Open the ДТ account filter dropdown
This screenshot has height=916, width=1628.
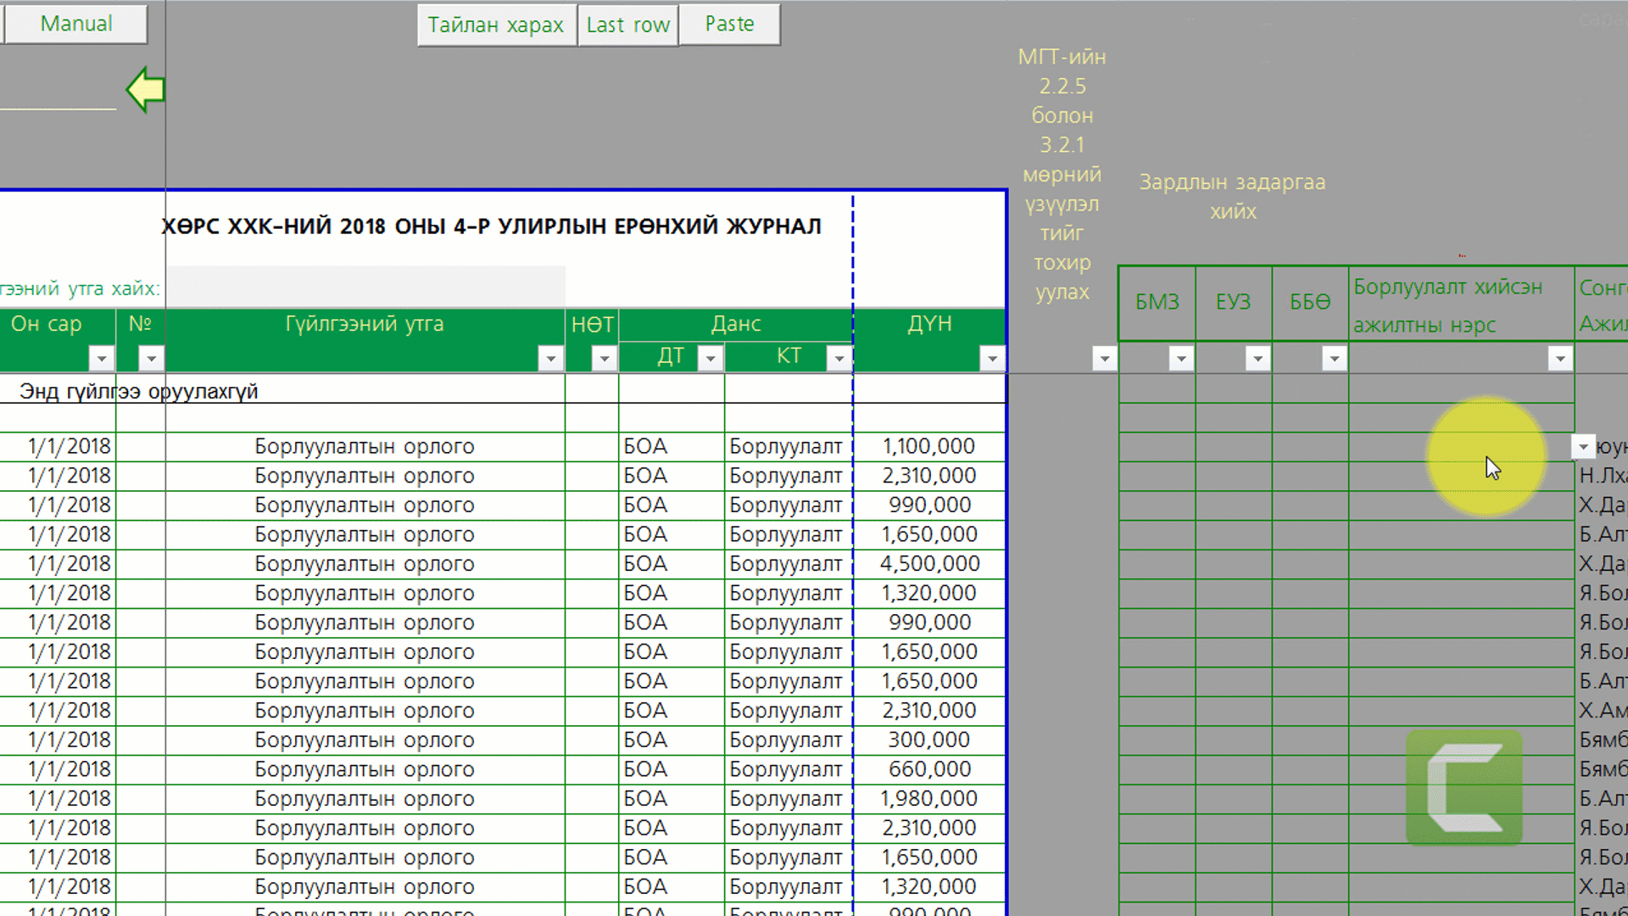pos(710,359)
